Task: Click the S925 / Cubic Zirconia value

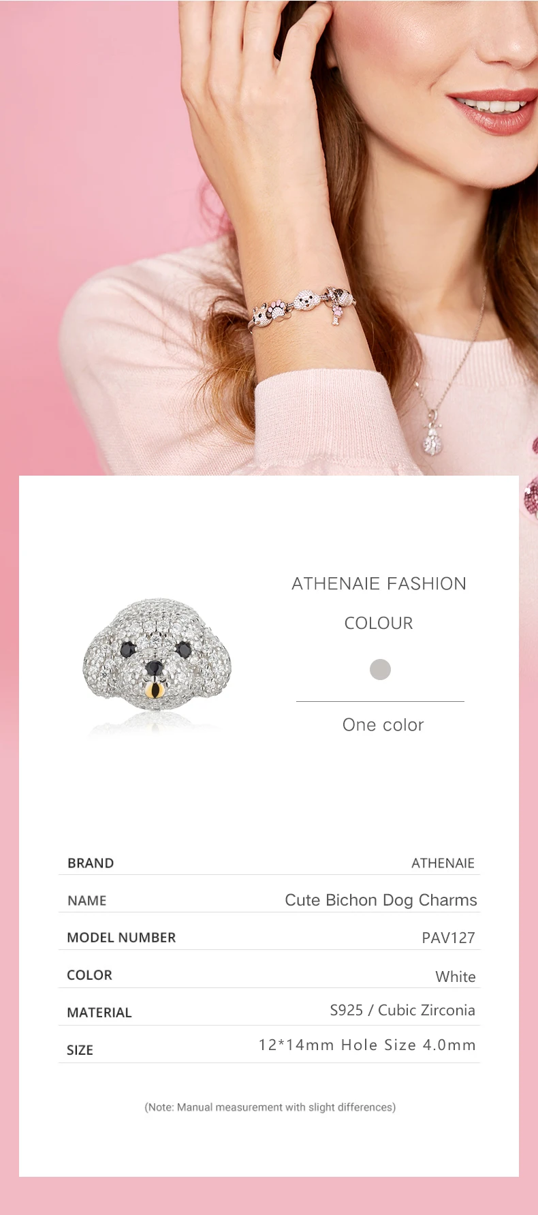Action: pyautogui.click(x=402, y=1010)
